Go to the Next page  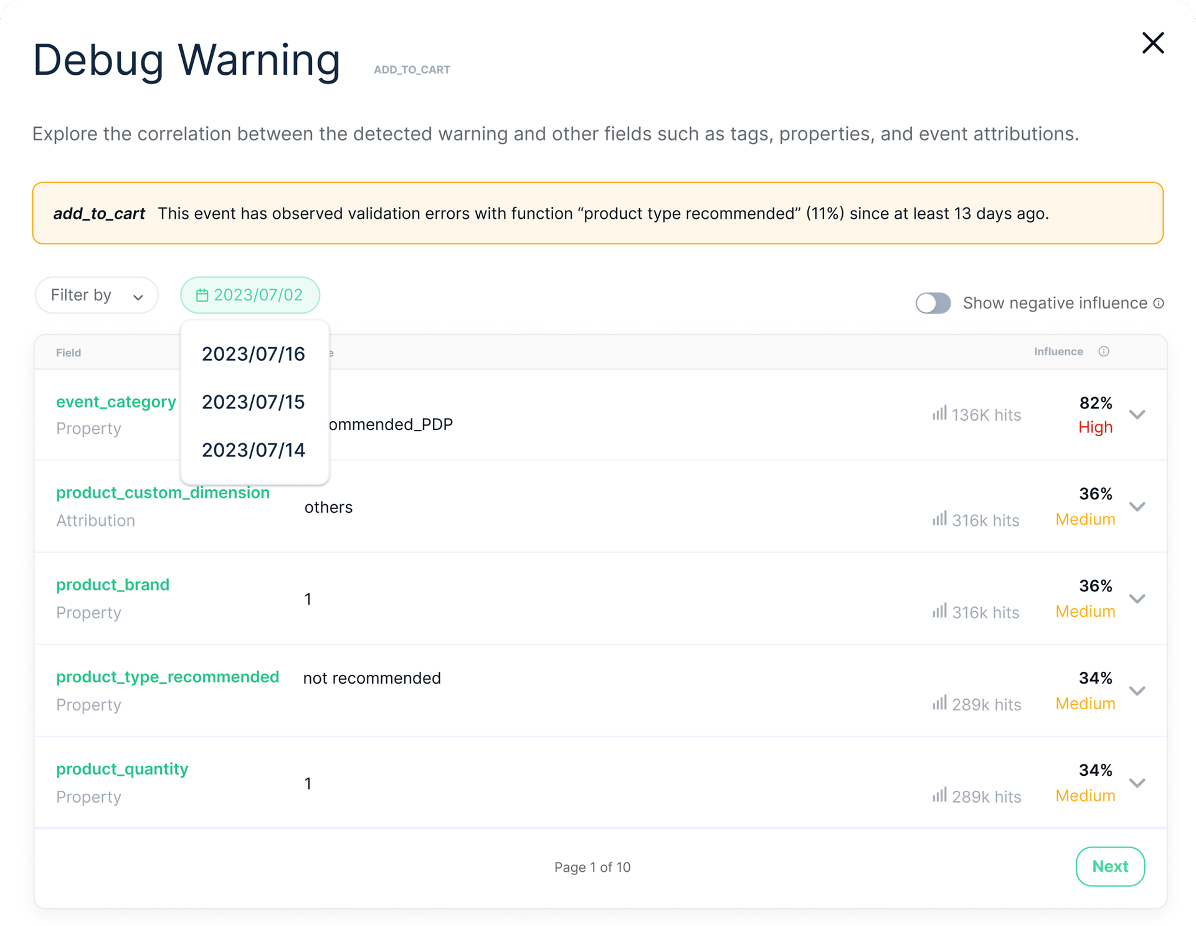coord(1110,866)
